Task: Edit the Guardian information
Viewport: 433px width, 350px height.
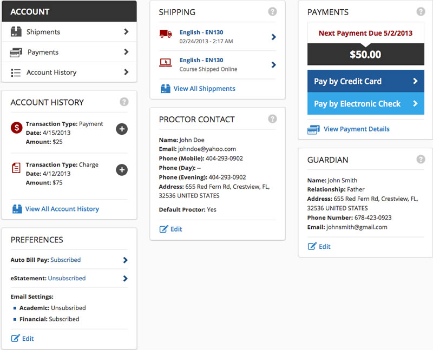Action: tap(319, 247)
